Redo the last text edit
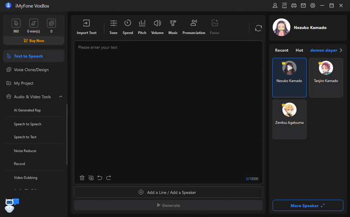Screen dimensions: 350x217 109,178
